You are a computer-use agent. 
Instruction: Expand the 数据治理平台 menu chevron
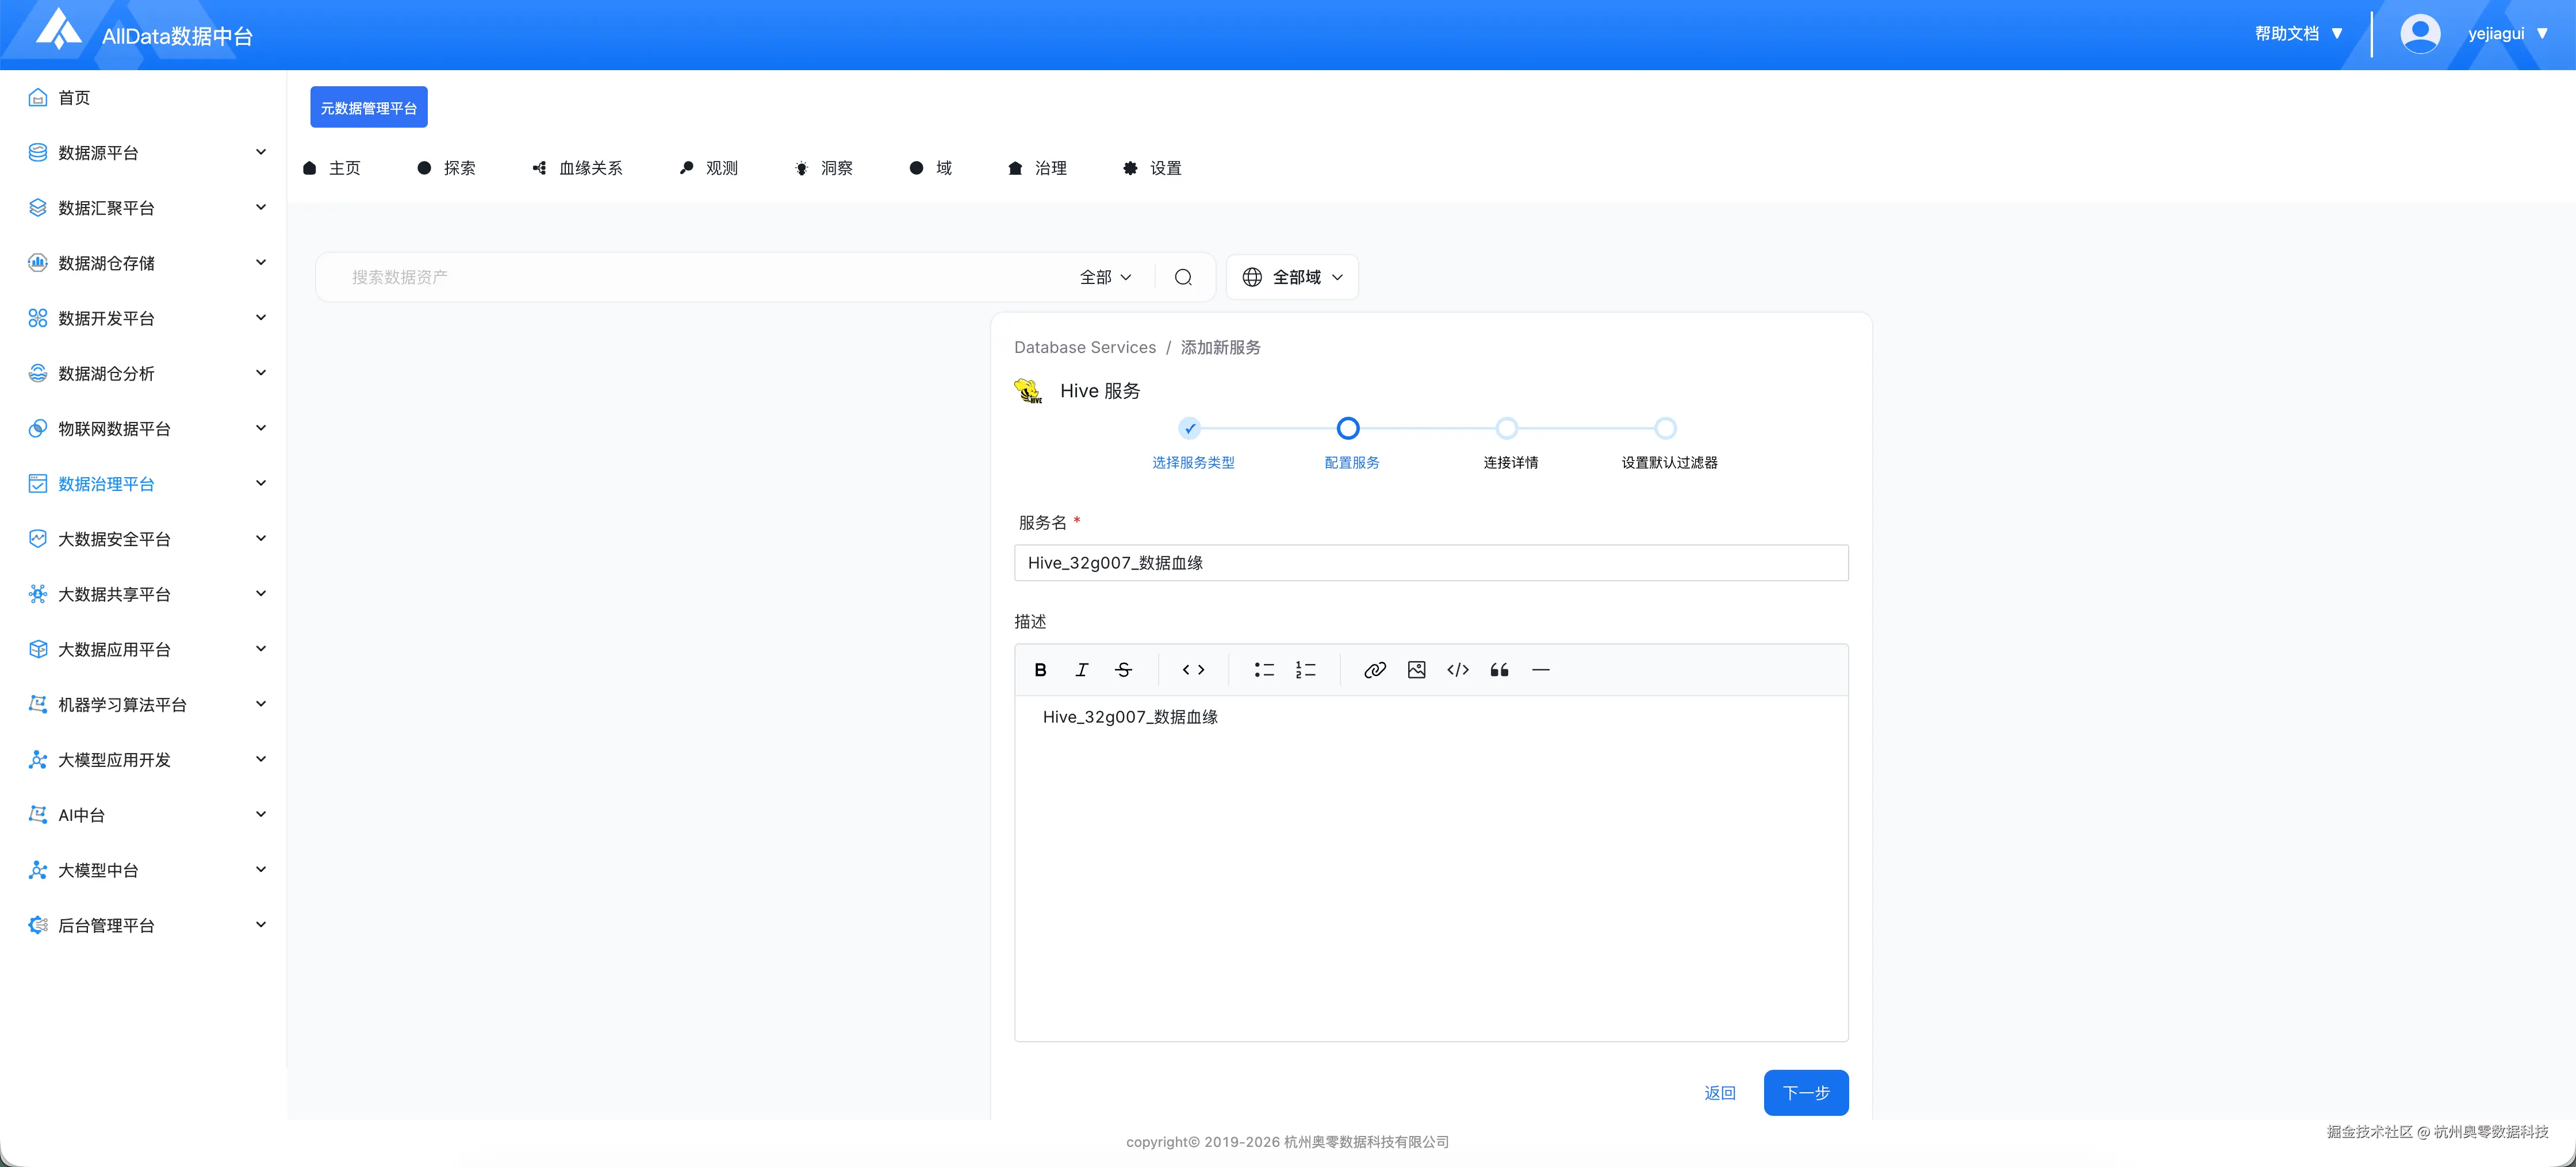(x=261, y=483)
